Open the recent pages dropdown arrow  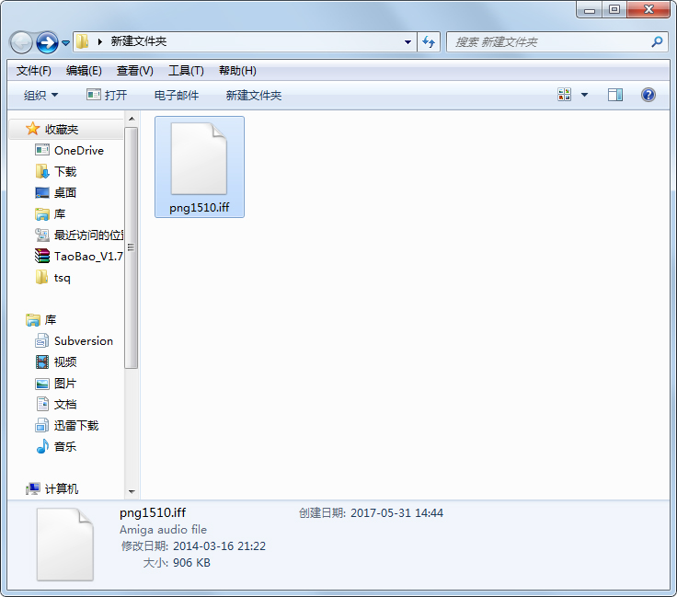tap(66, 43)
